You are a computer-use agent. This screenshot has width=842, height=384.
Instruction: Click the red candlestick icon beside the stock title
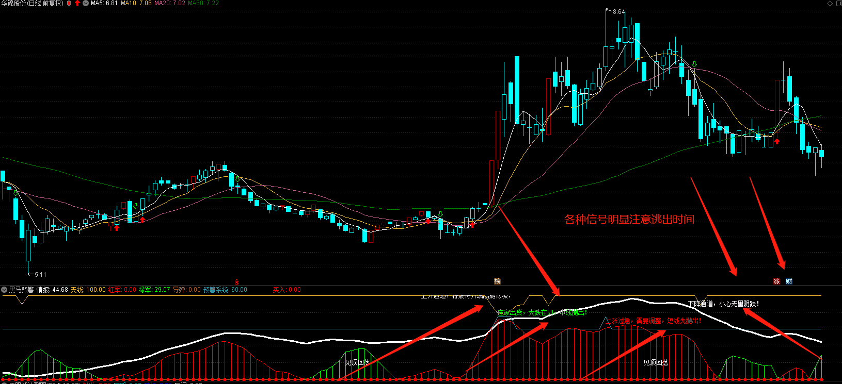(69, 3)
